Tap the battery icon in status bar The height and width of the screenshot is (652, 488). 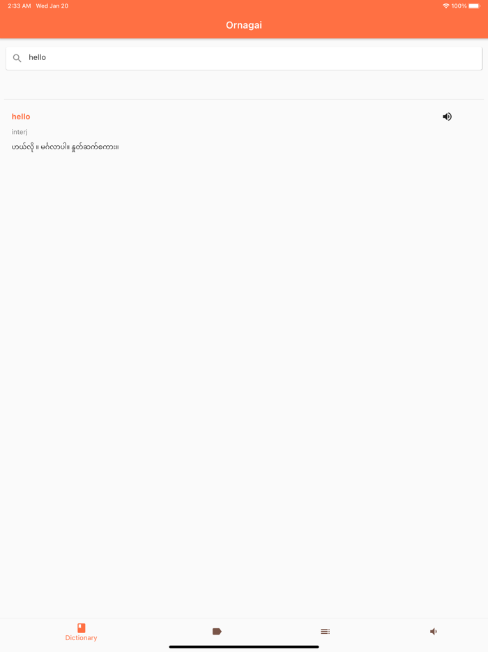coord(474,6)
